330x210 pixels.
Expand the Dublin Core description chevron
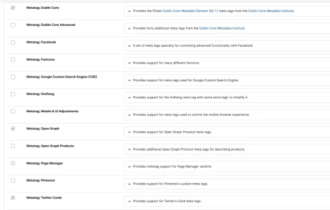[x=129, y=11]
